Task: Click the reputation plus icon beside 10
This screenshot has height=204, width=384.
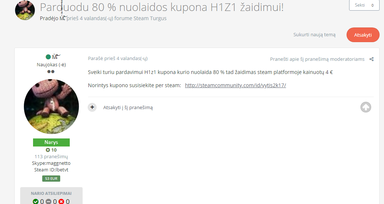Action: coord(48,150)
